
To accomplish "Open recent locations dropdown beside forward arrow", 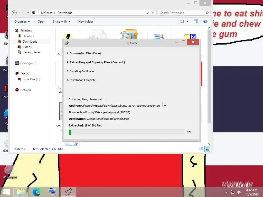I will (28, 13).
